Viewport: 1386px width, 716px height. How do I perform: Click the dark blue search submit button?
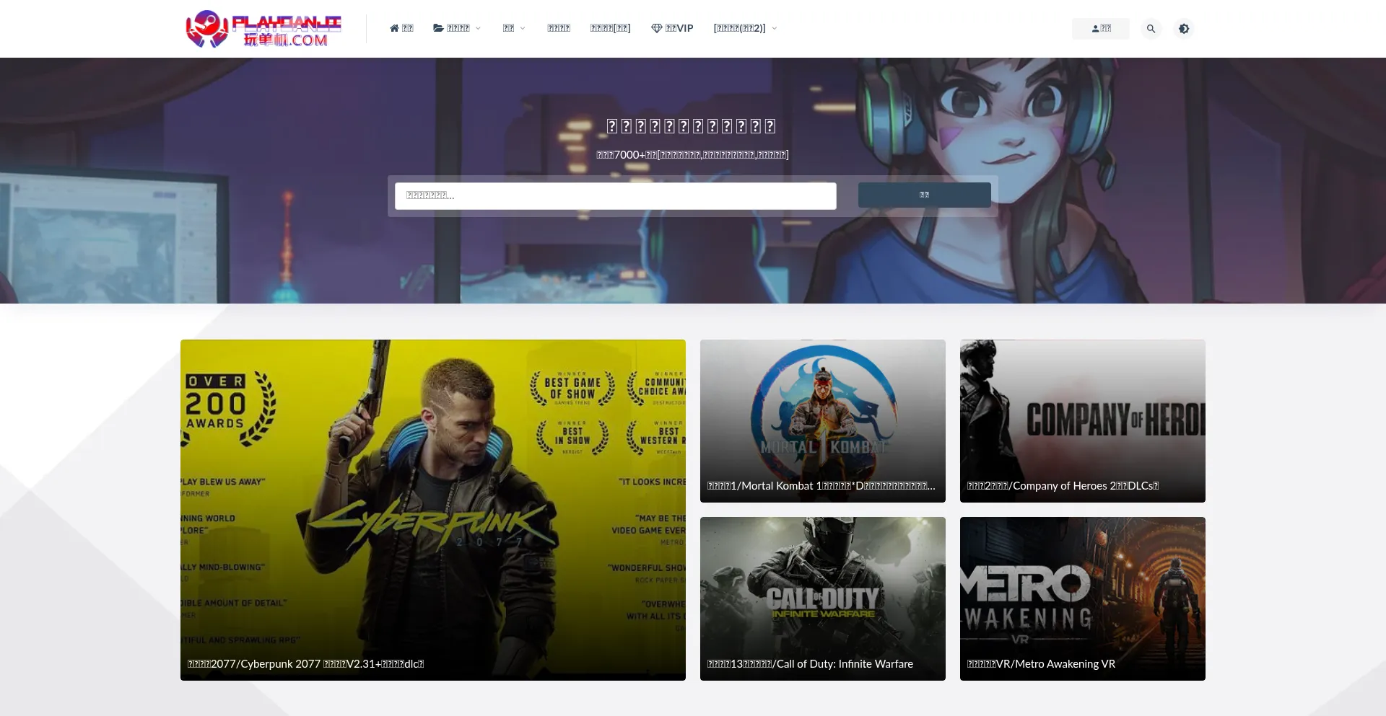click(x=924, y=195)
